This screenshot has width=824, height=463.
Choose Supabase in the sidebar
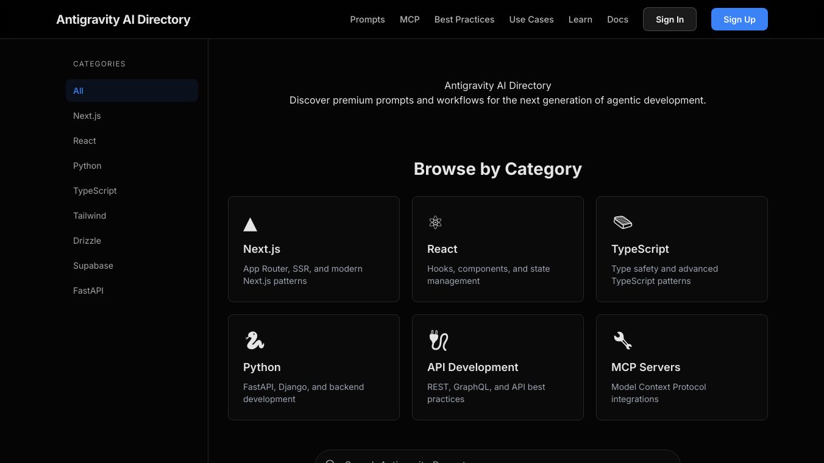click(x=93, y=266)
